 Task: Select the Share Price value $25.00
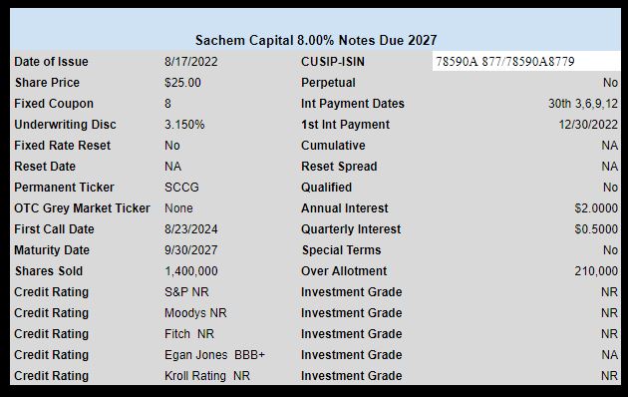182,83
